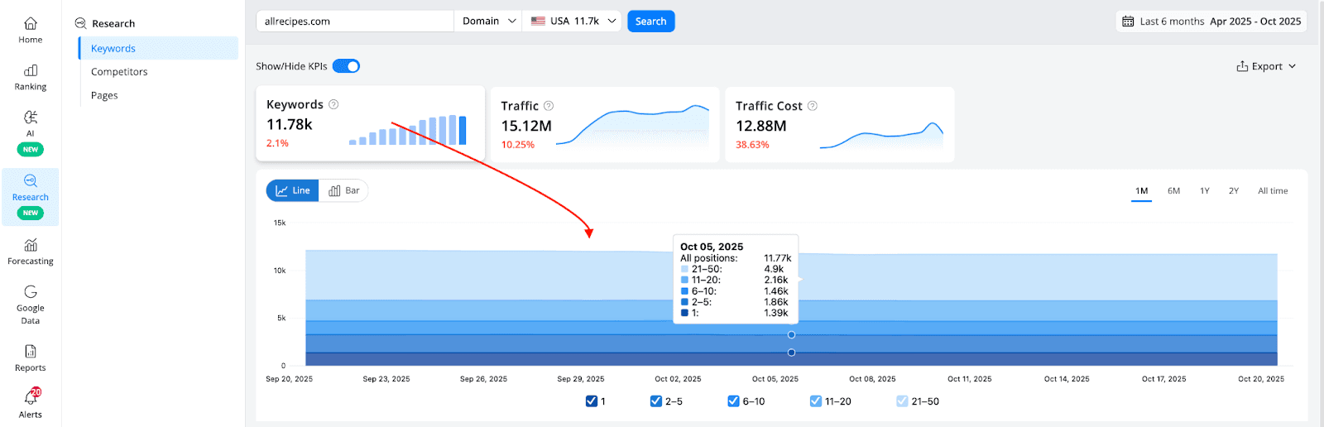1324x427 pixels.
Task: Switch chart to Line view
Action: pos(293,190)
